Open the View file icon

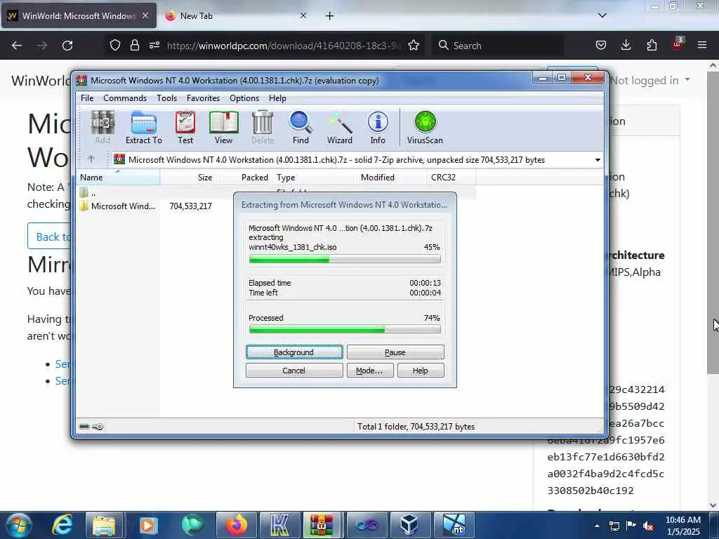pyautogui.click(x=224, y=128)
